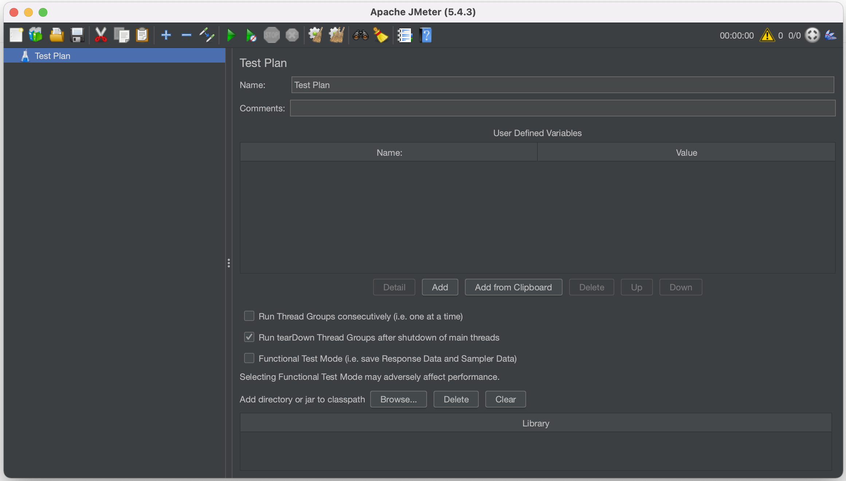Clear the classpath library list
Image resolution: width=846 pixels, height=481 pixels.
tap(505, 399)
